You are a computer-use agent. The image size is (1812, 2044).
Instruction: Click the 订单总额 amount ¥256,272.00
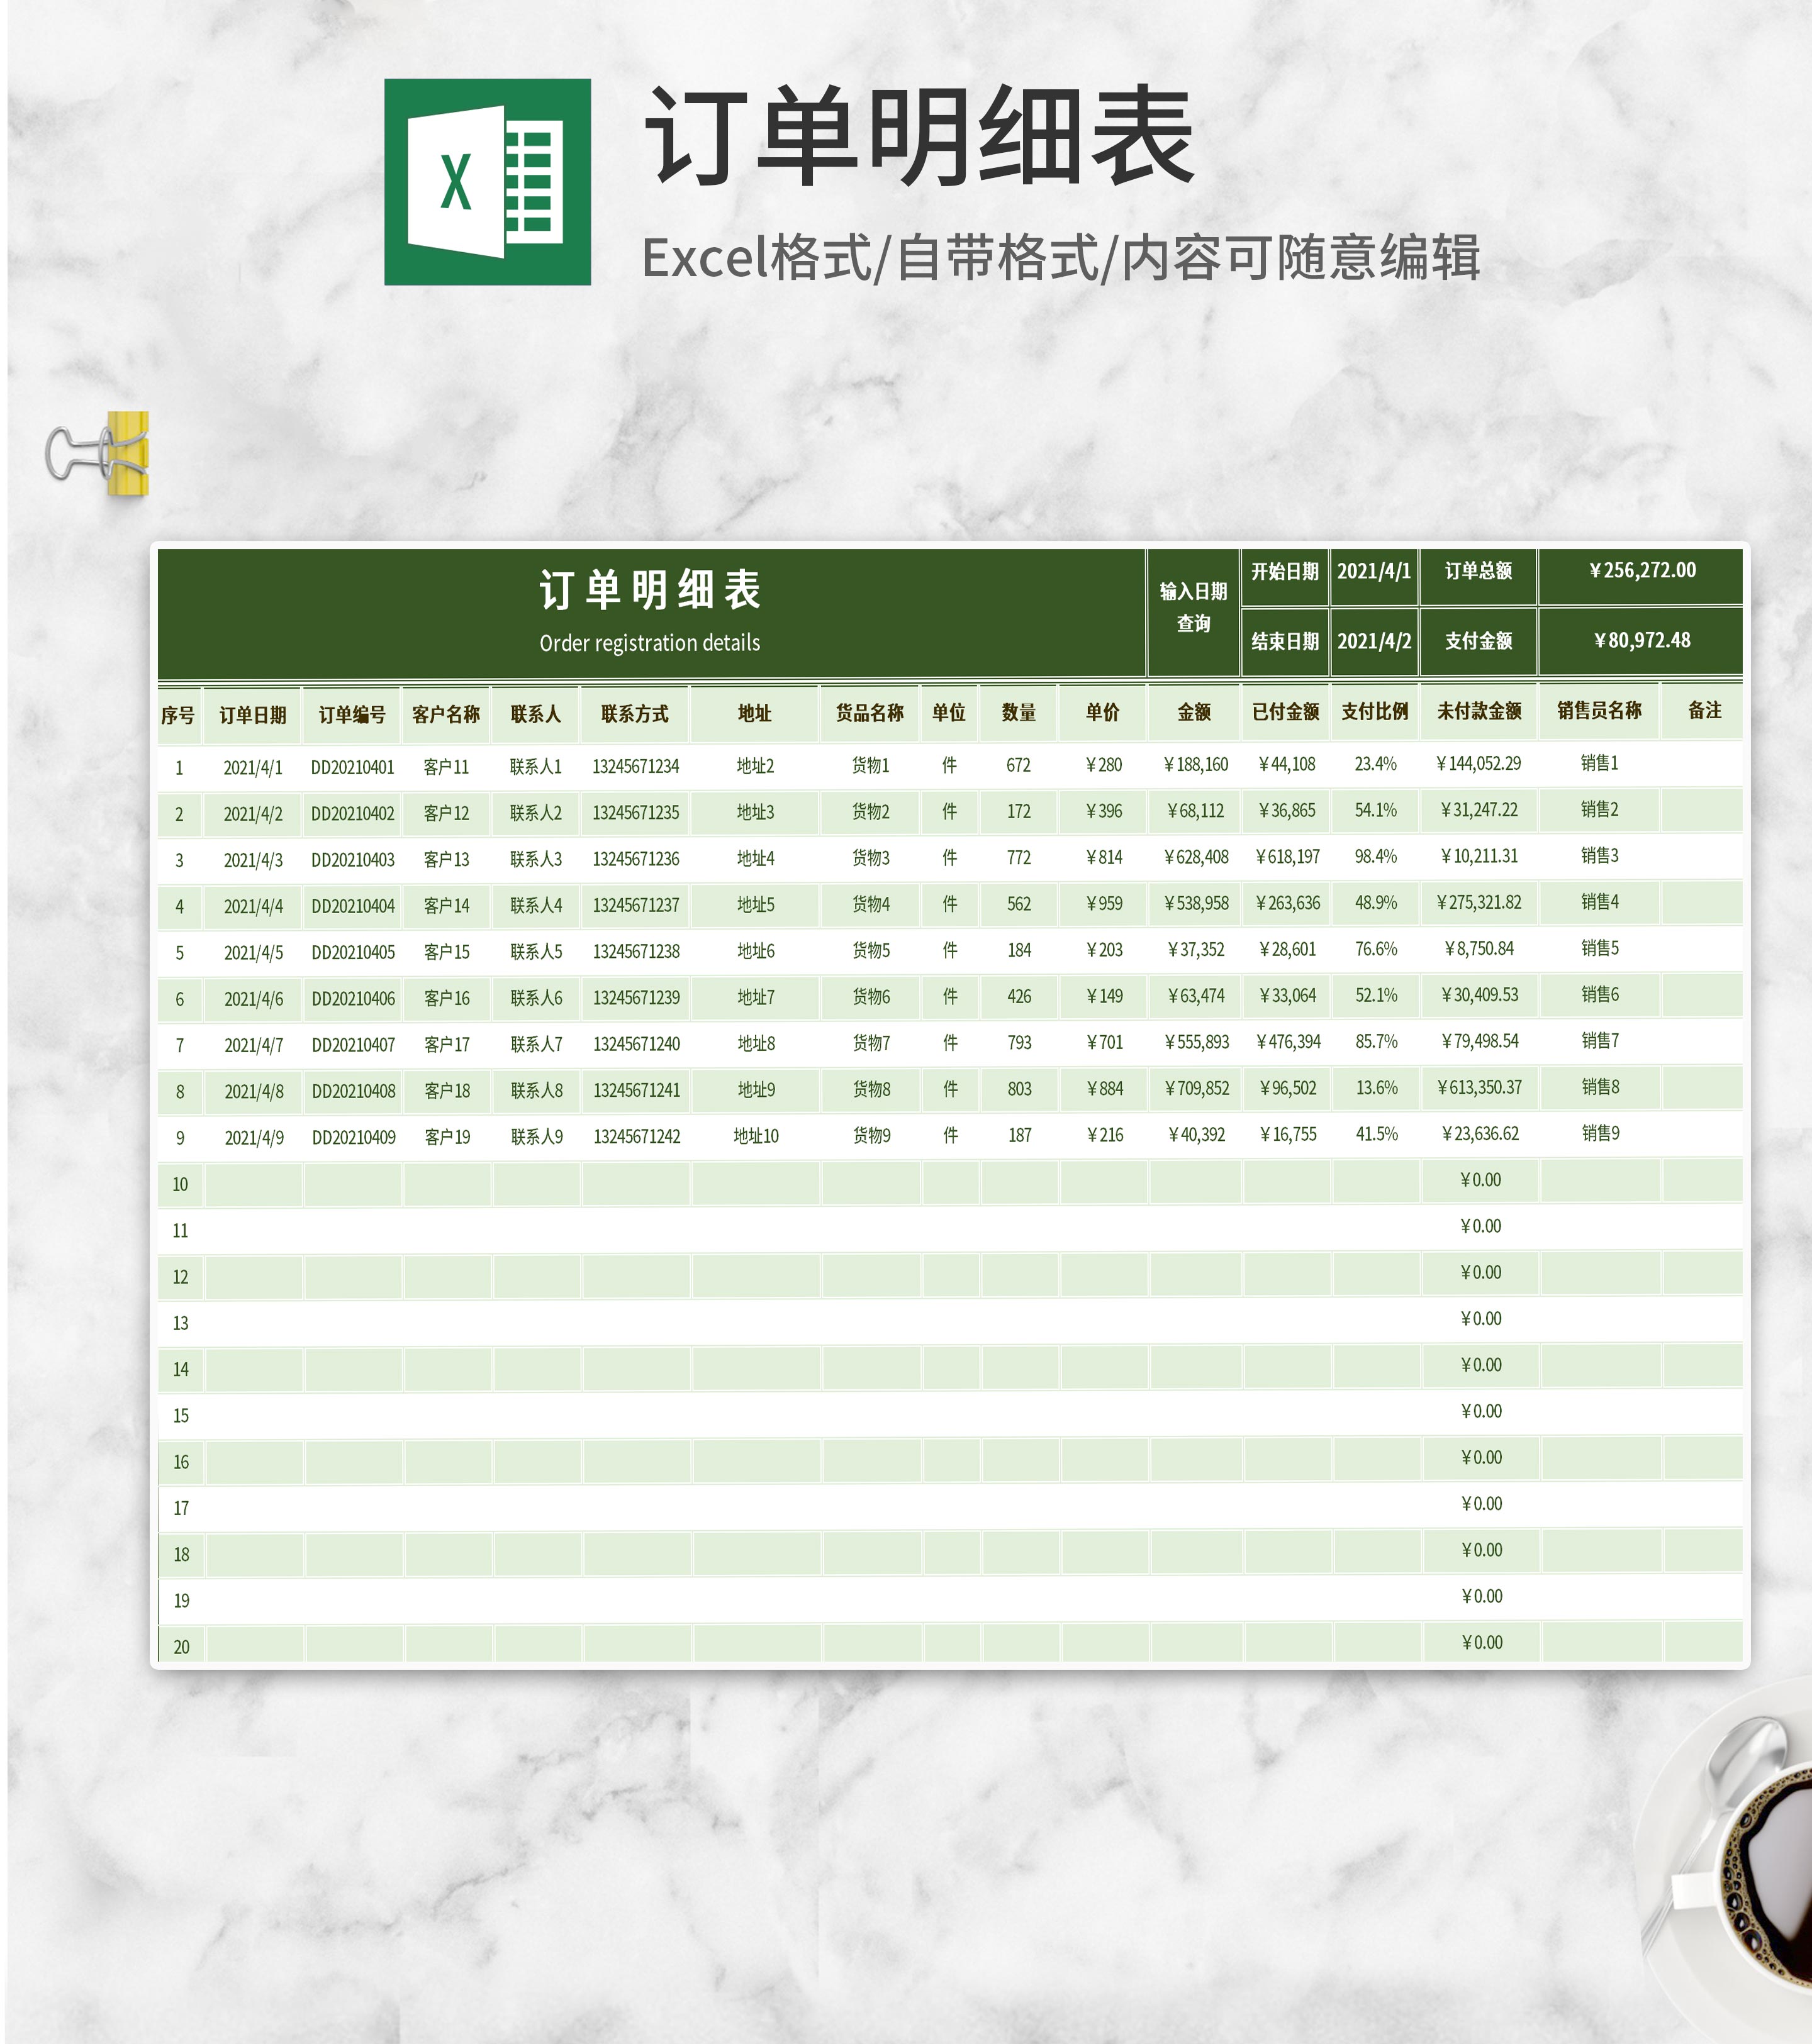(x=1641, y=571)
